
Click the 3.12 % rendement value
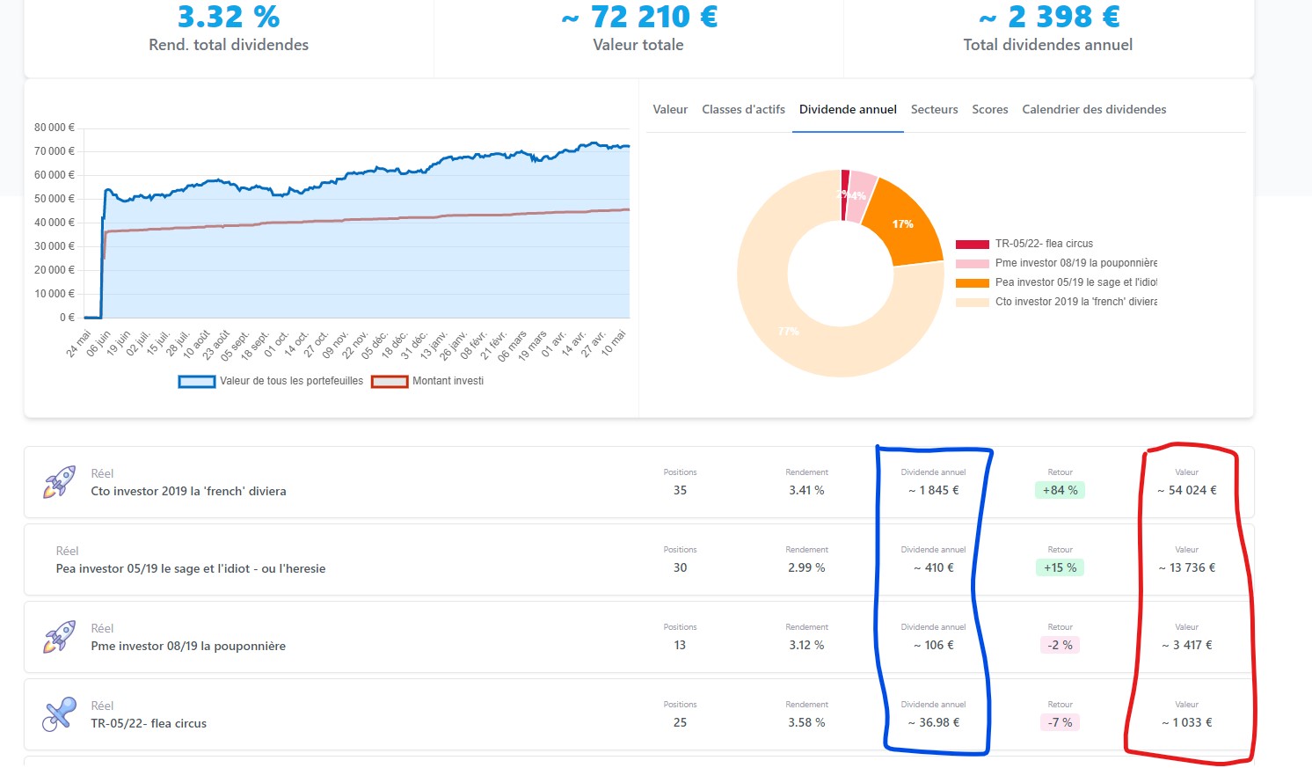coord(806,645)
